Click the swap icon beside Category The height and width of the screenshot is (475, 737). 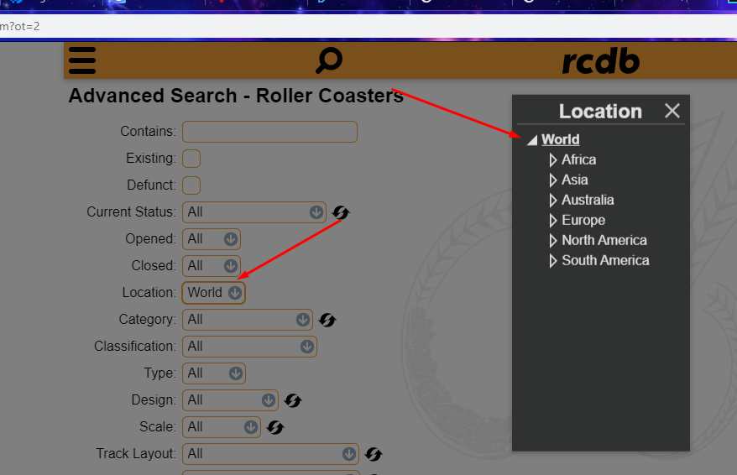(327, 320)
